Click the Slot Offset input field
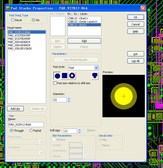Viewport: 163px width, 168px height. click(x=76, y=156)
